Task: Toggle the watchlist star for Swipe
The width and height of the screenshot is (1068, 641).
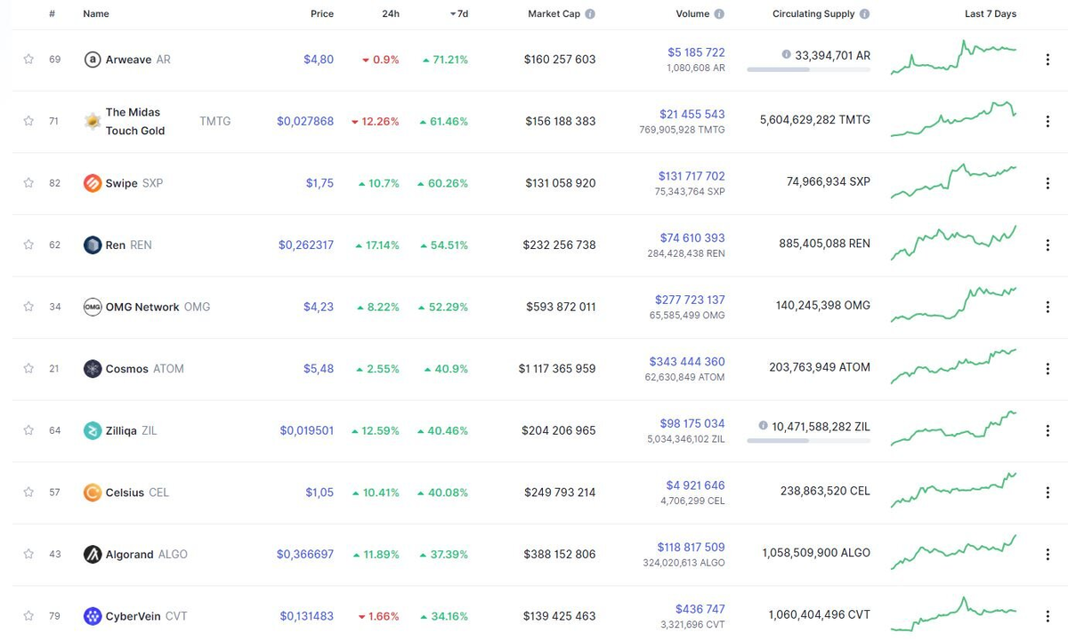Action: pyautogui.click(x=28, y=183)
